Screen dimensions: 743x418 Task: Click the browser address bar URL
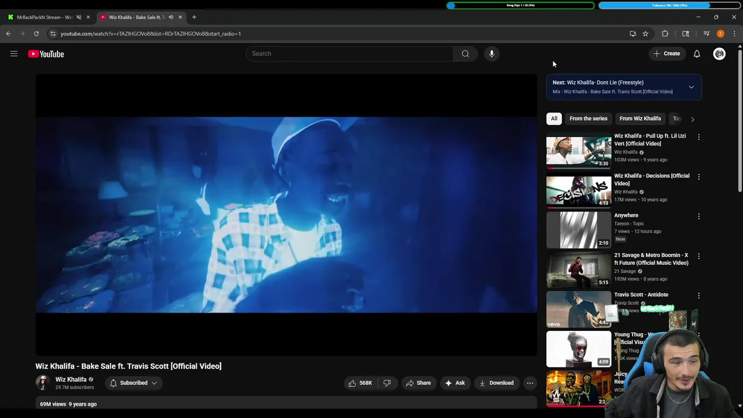[x=151, y=34]
